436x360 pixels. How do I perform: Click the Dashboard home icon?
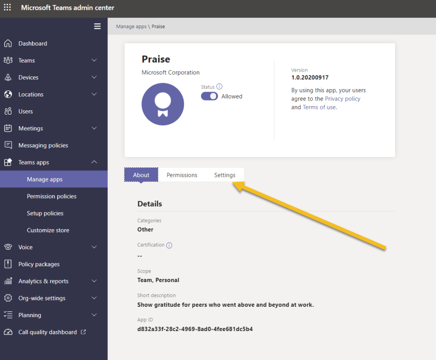pos(8,43)
